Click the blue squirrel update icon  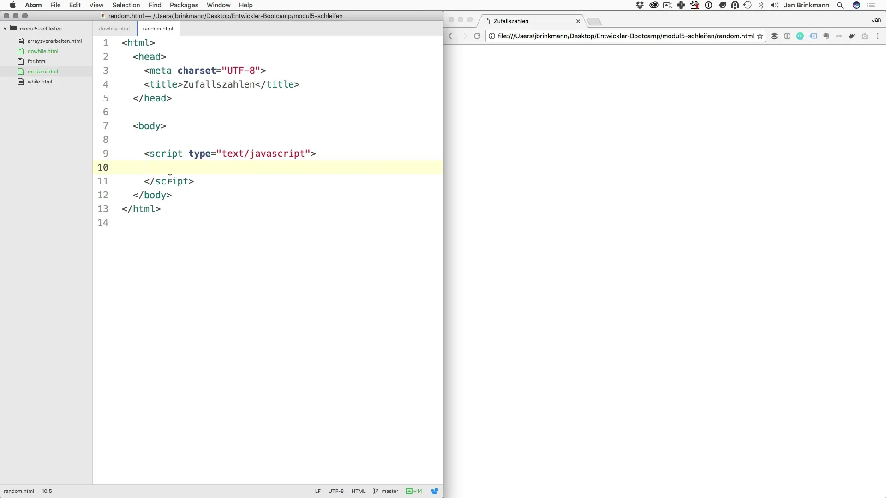[x=435, y=491]
